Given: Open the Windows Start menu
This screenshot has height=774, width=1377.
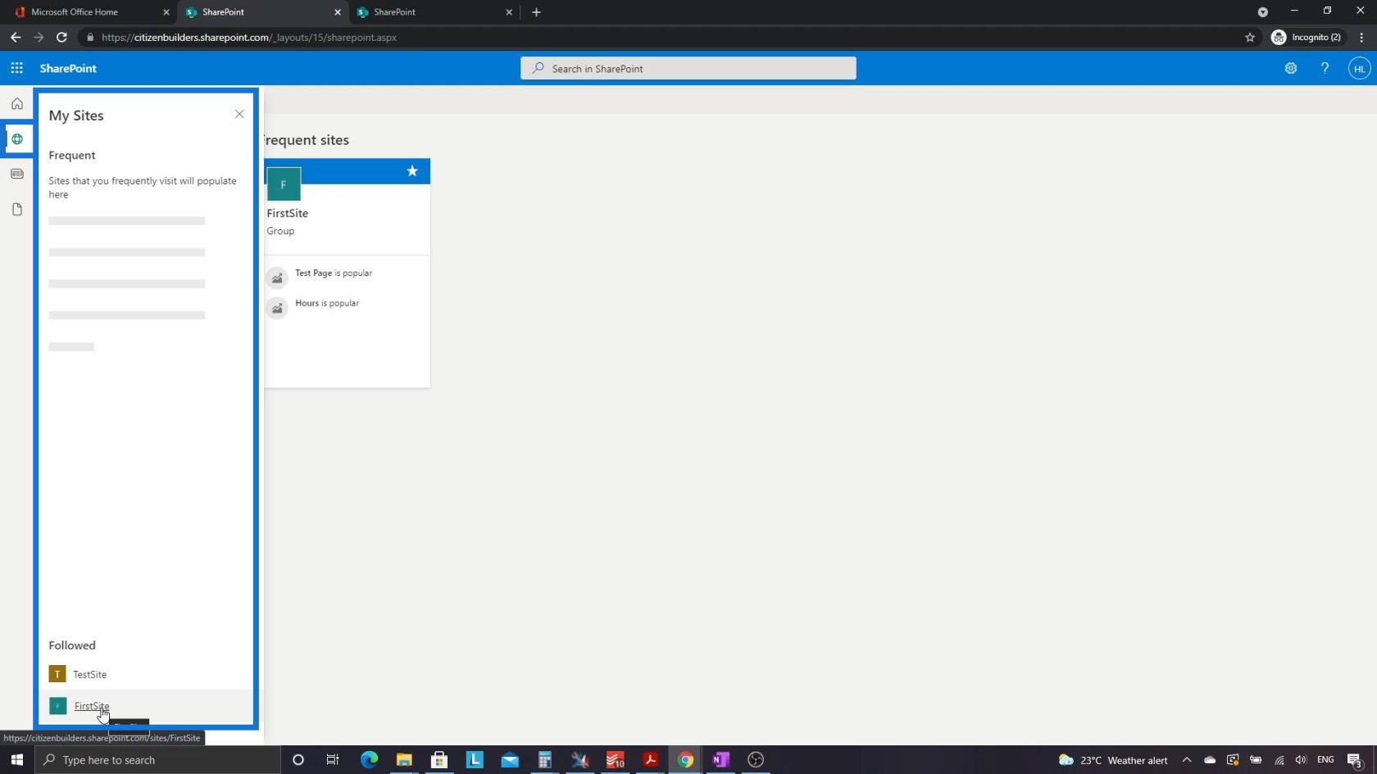Looking at the screenshot, I should pos(16,760).
